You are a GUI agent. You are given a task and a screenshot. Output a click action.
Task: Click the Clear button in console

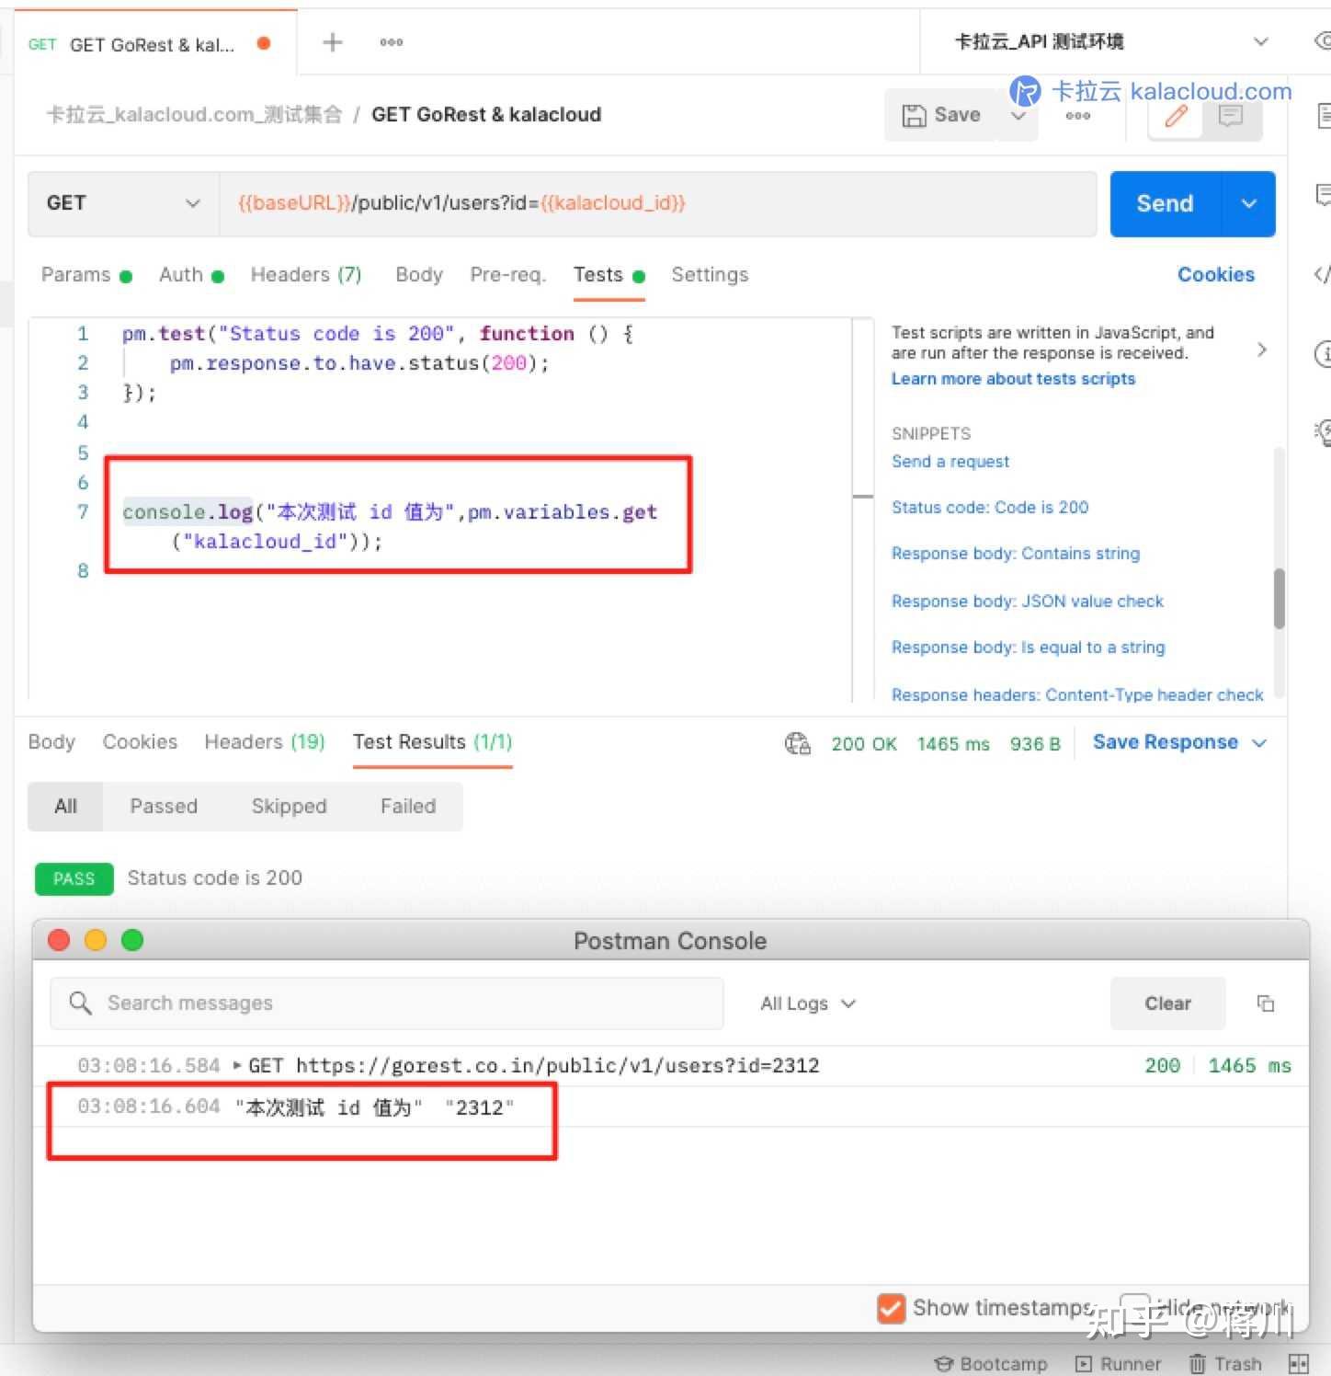[1166, 1003]
